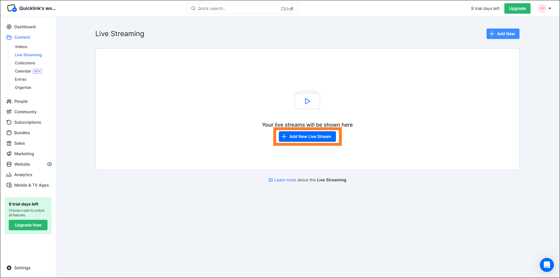Toggle the Website visibility eye icon
The width and height of the screenshot is (560, 278).
tap(50, 164)
